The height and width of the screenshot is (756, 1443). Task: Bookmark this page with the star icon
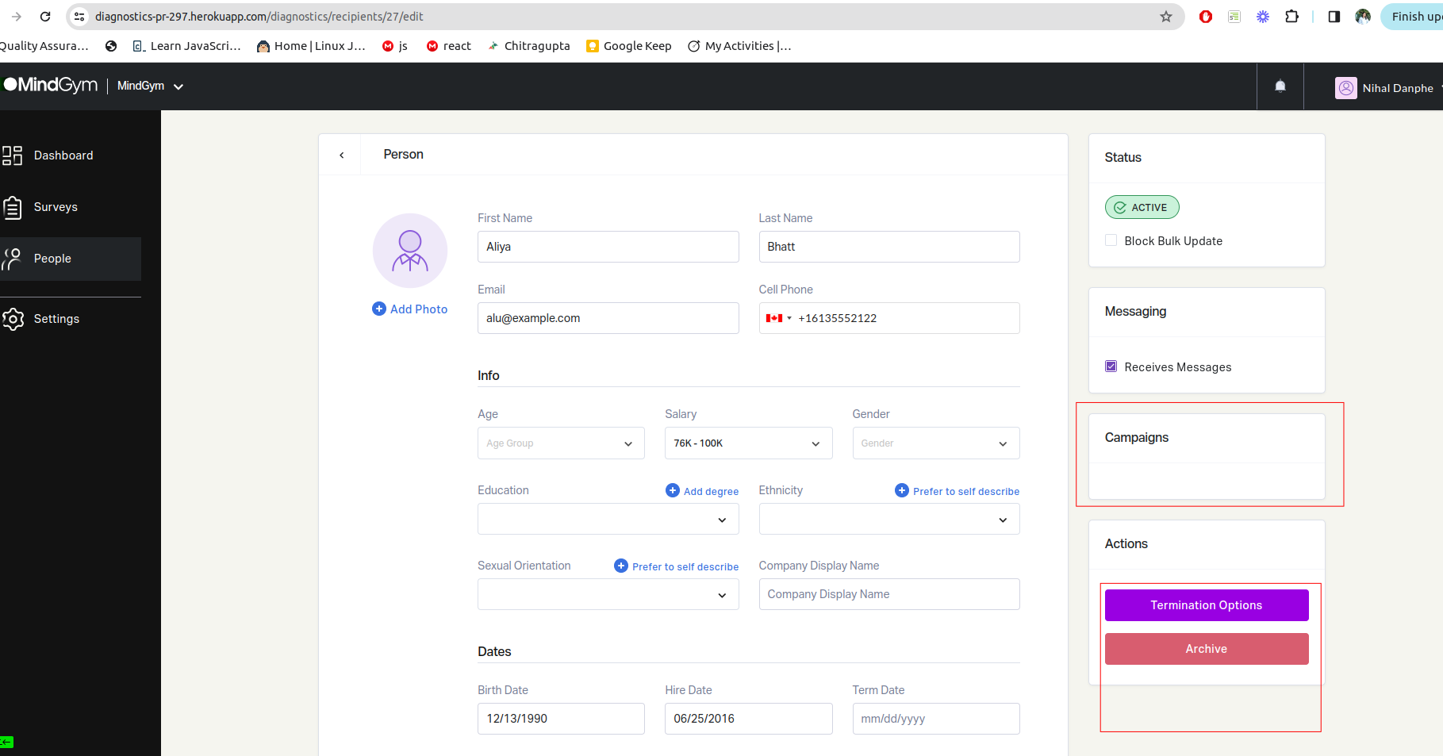point(1165,17)
